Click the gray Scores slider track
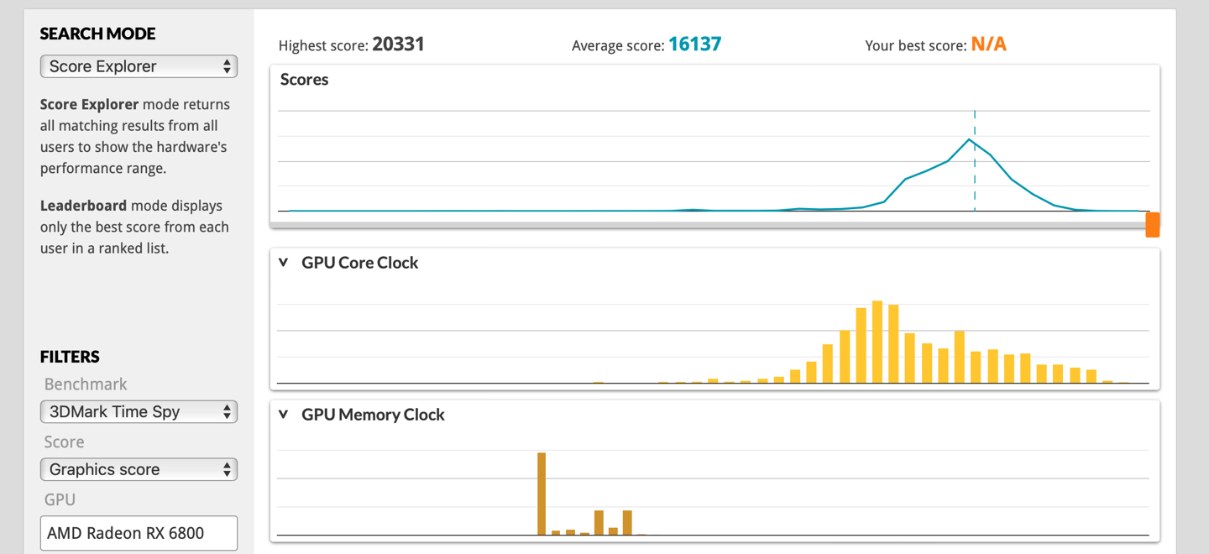The image size is (1209, 554). click(x=705, y=225)
